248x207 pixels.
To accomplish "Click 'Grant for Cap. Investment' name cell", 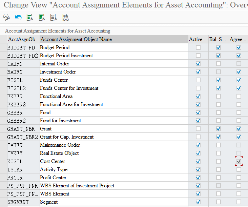I will coord(114,137).
